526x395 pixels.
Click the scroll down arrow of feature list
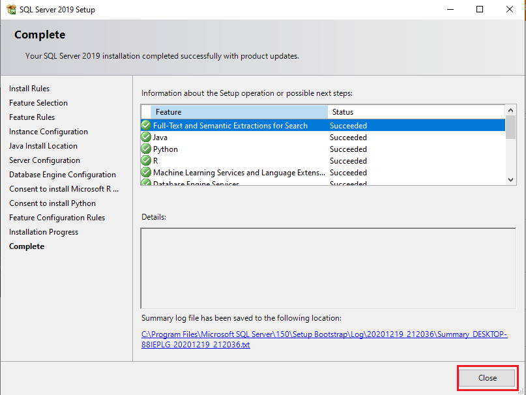[x=509, y=179]
